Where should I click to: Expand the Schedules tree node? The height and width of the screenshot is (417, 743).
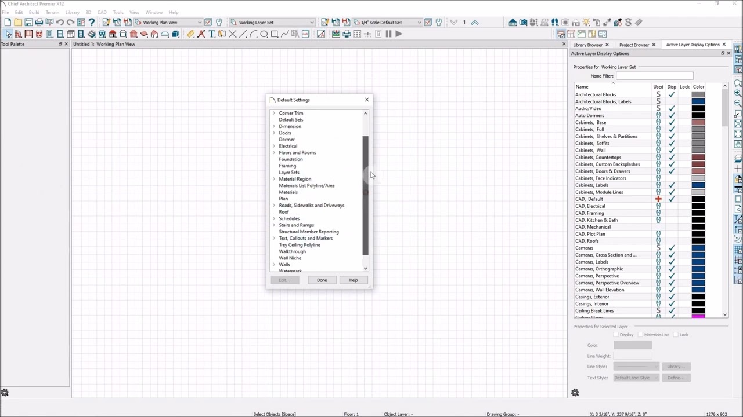coord(274,218)
